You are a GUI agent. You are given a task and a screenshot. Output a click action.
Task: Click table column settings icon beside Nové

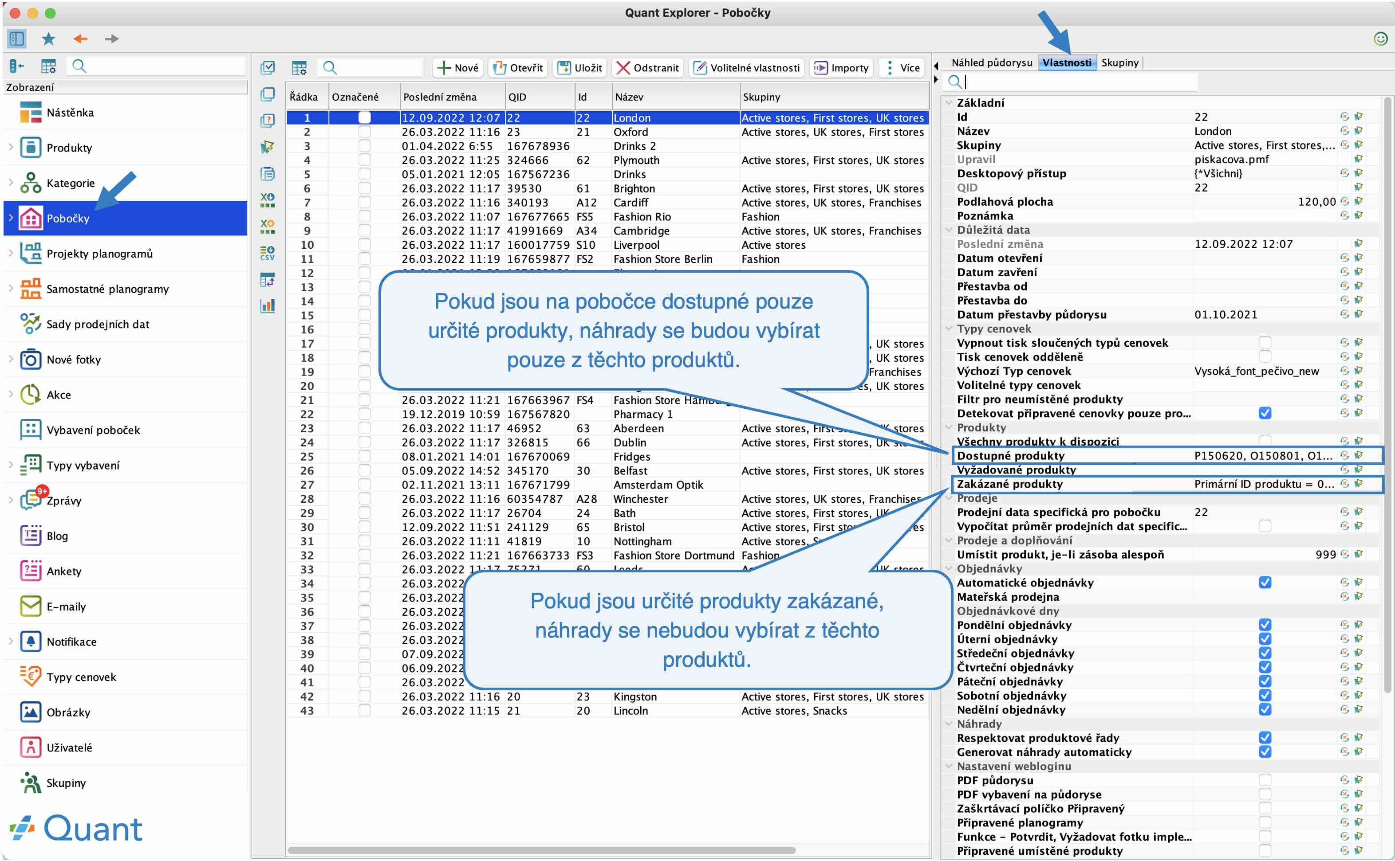click(299, 68)
